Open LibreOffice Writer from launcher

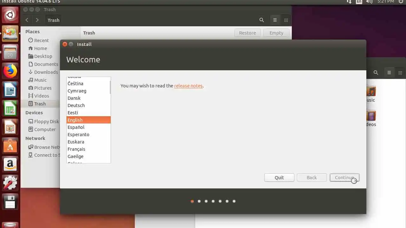pyautogui.click(x=10, y=90)
